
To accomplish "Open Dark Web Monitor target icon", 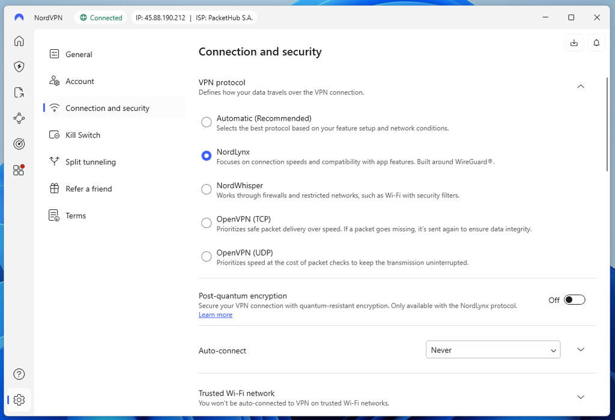I will pos(19,144).
